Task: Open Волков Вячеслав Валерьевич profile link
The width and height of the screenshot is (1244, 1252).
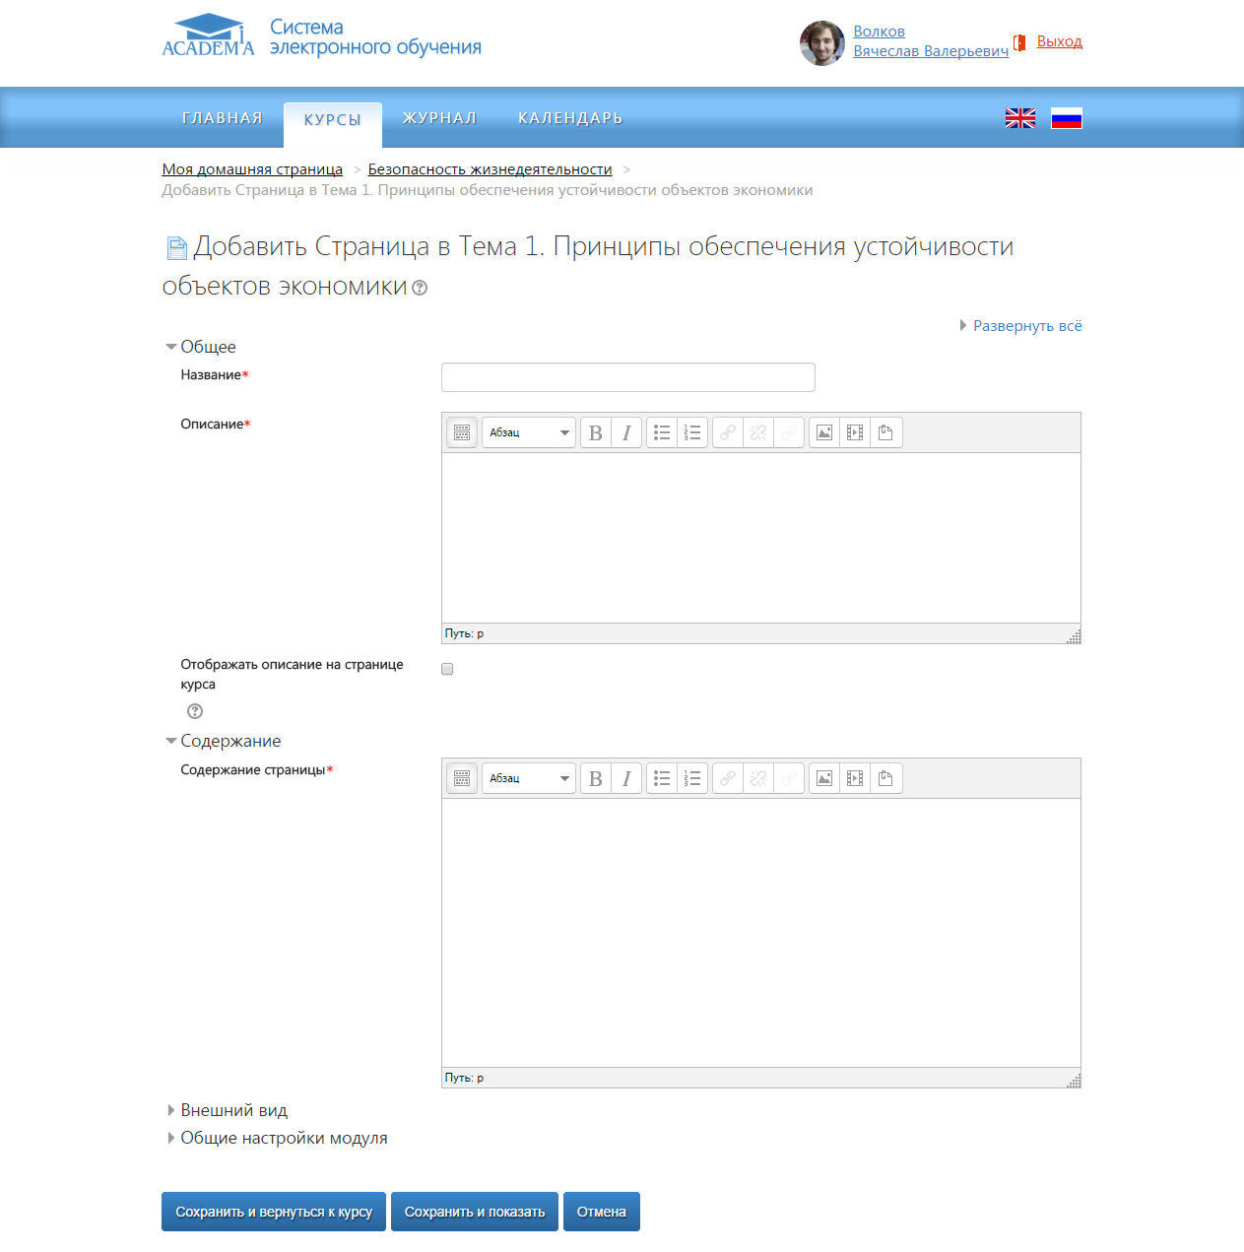Action: tap(931, 41)
